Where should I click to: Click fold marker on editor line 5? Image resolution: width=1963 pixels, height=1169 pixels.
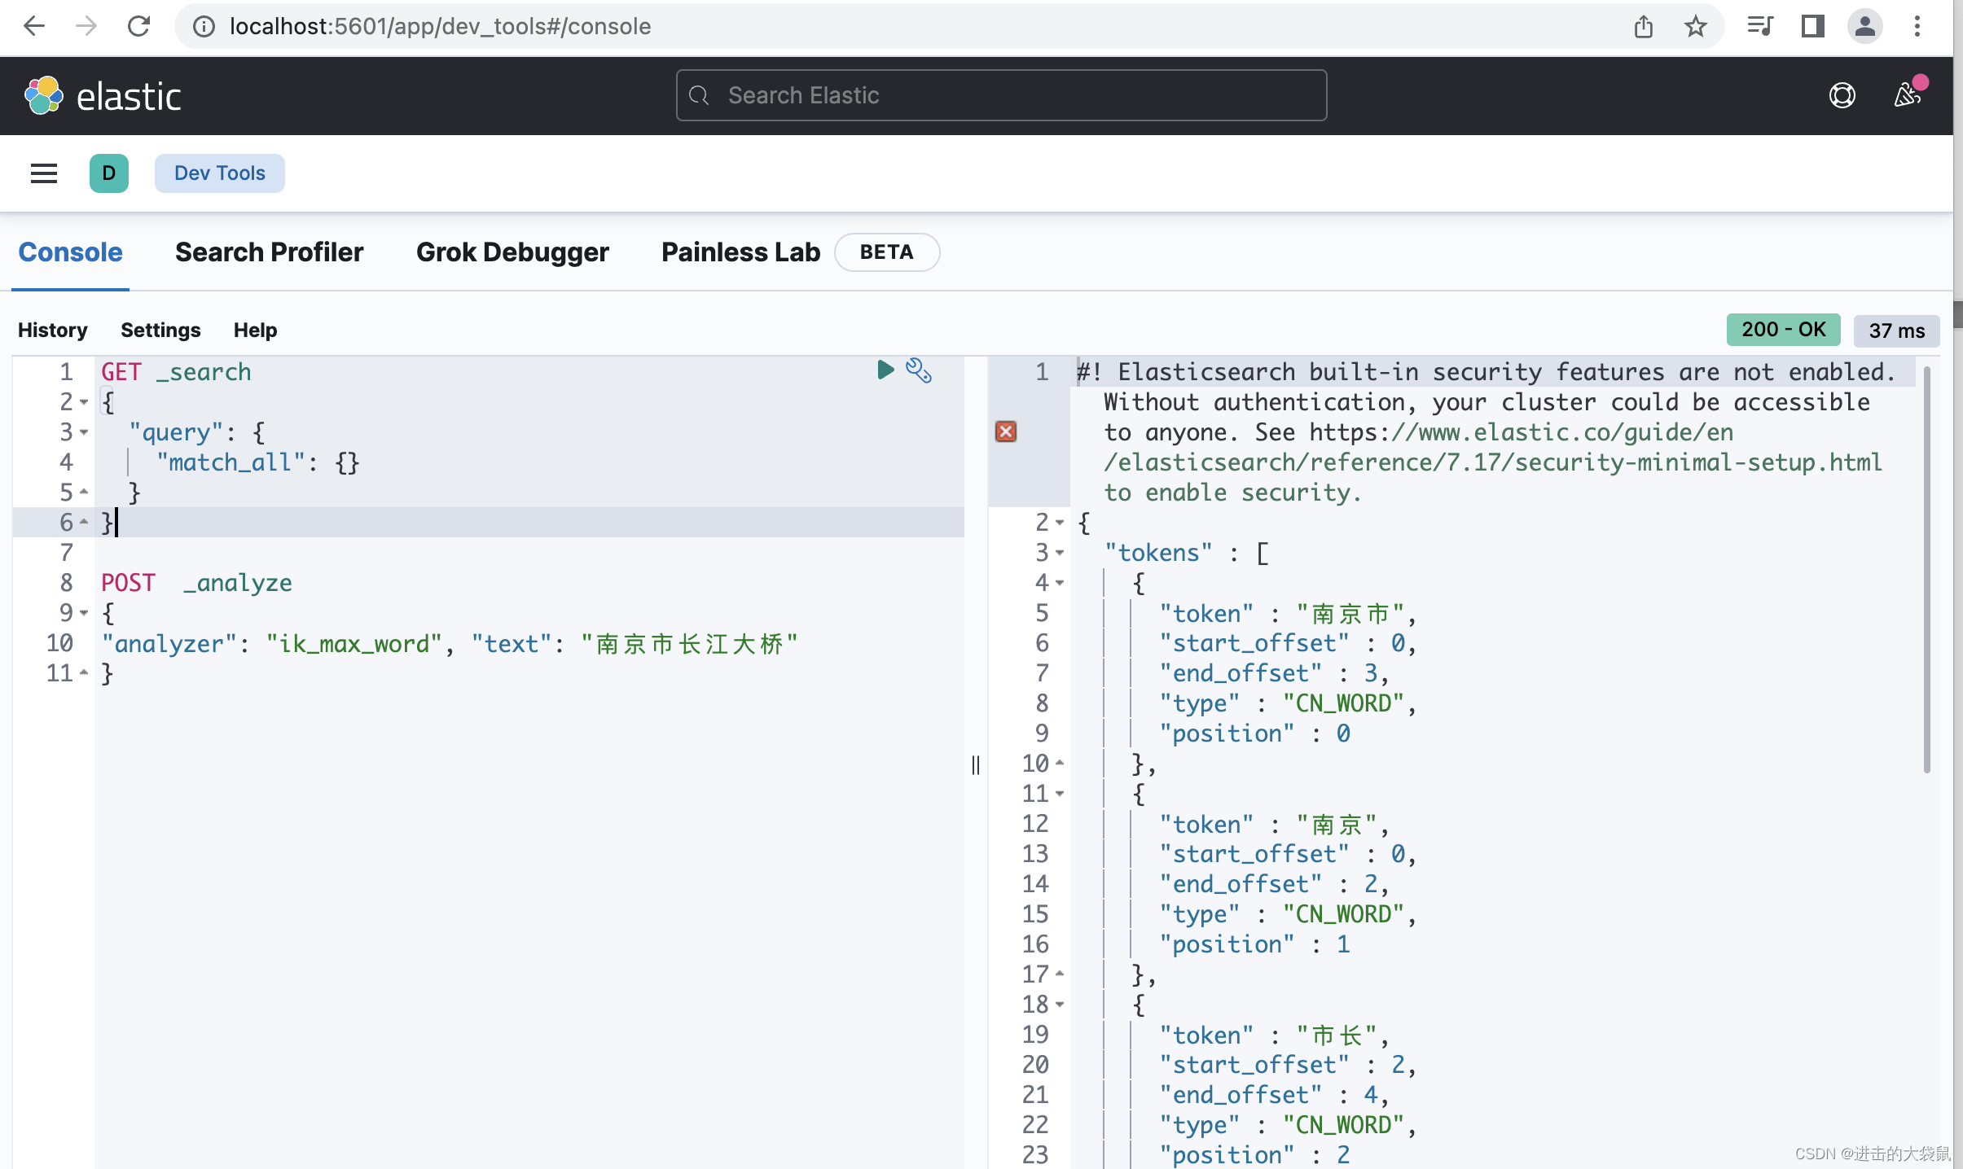click(x=84, y=492)
